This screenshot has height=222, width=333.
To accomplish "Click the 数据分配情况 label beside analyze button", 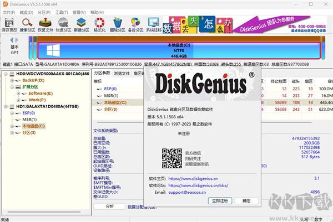I will pyautogui.click(x=142, y=206).
